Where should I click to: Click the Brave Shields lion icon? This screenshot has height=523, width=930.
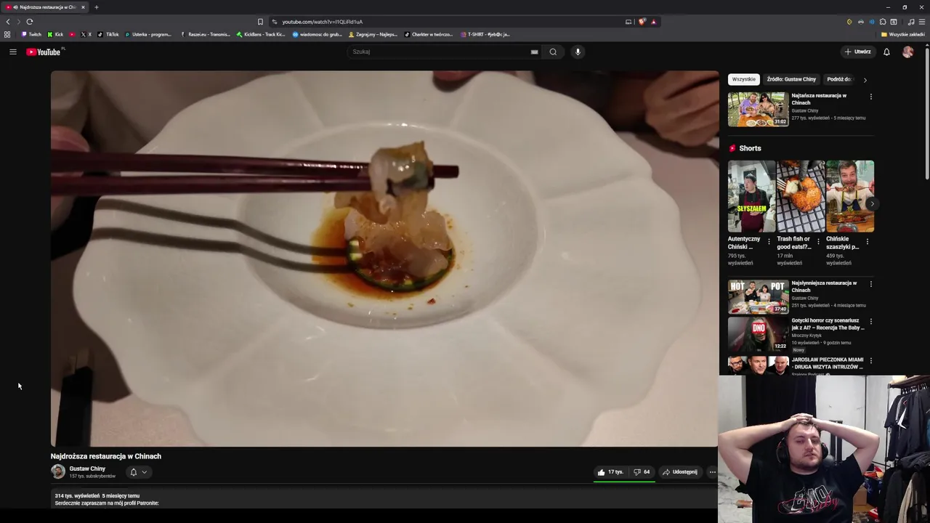(x=642, y=22)
